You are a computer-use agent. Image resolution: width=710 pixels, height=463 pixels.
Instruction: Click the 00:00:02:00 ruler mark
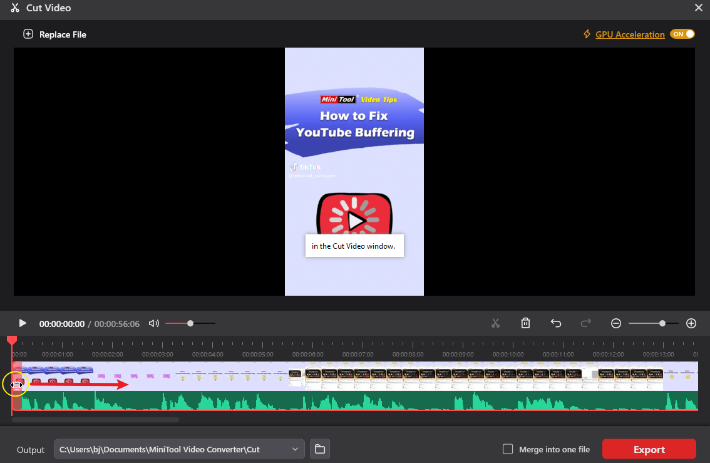click(x=107, y=354)
